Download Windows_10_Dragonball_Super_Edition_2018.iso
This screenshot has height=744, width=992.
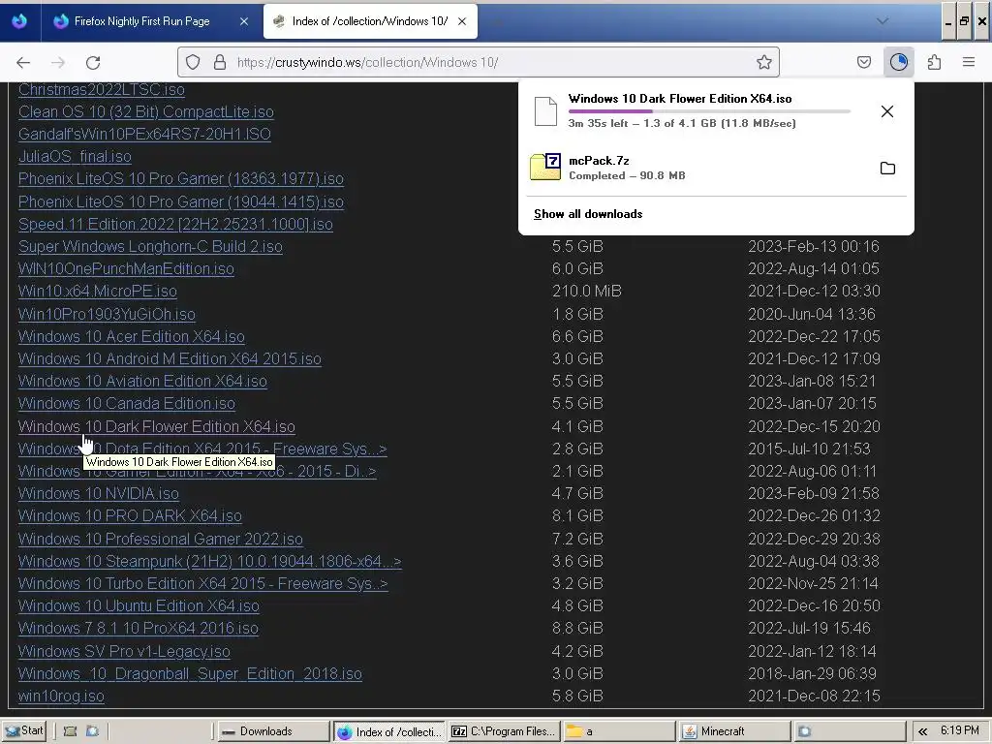[190, 674]
